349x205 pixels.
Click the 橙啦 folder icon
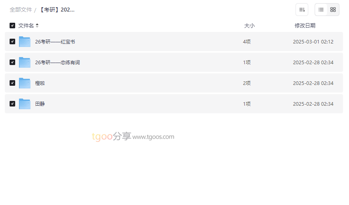pyautogui.click(x=25, y=83)
